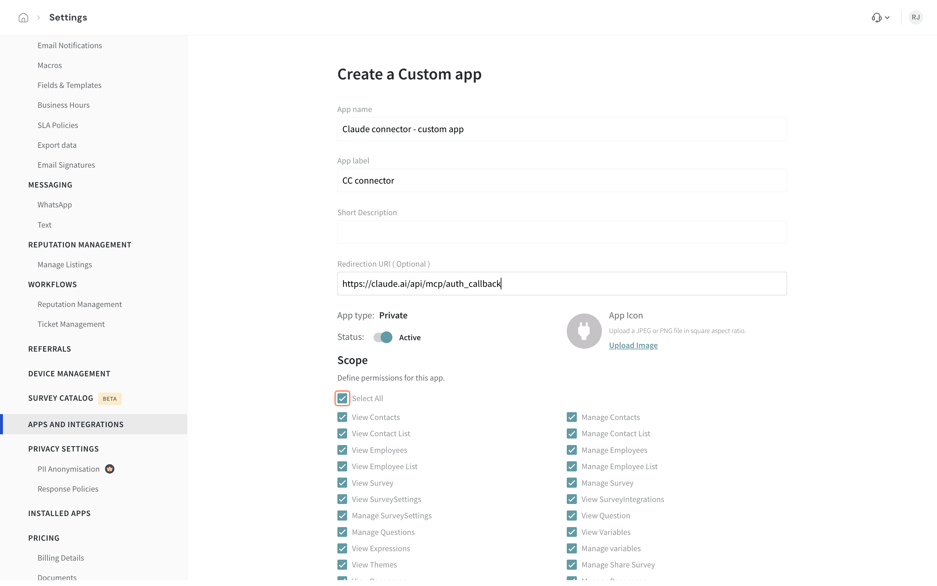937x586 pixels.
Task: Uncheck Manage Questions scope
Action: pos(342,532)
